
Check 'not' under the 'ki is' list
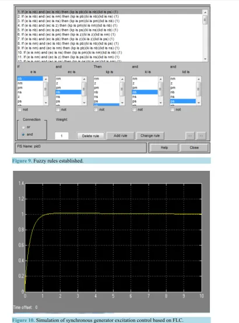(x=134, y=110)
